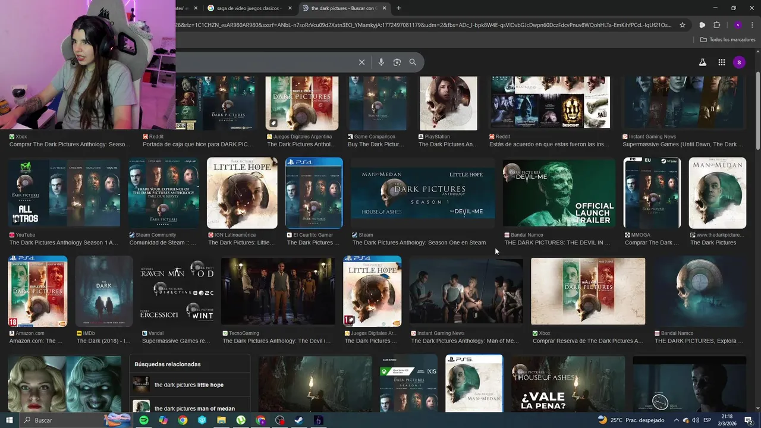
Task: Open PlayStation 'The Dark Pictures An...' link
Action: [448, 144]
